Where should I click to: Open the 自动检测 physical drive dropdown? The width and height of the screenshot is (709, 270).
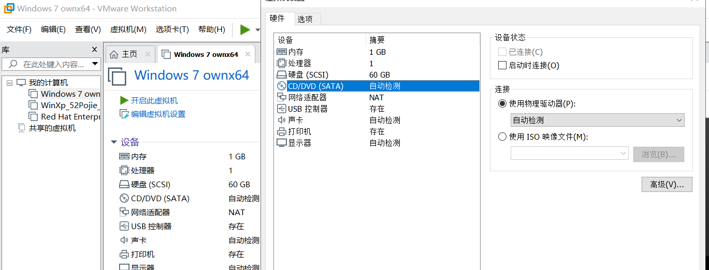tap(598, 121)
